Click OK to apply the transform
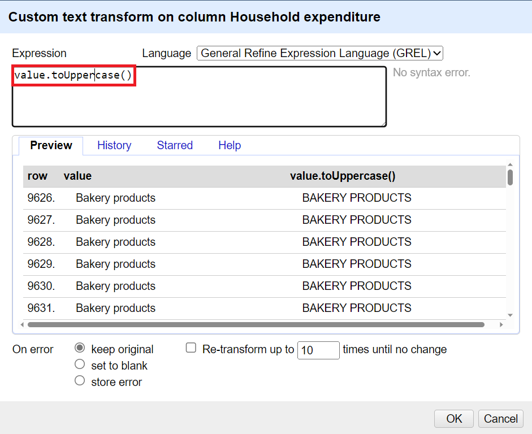The height and width of the screenshot is (434, 532). pos(453,418)
